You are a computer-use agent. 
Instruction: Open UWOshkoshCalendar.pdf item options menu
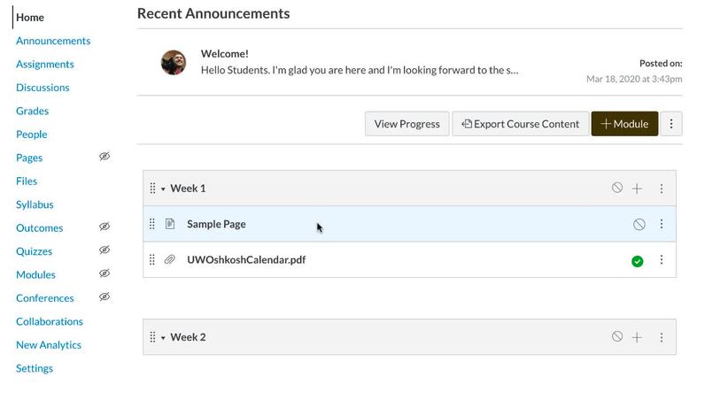(x=662, y=260)
